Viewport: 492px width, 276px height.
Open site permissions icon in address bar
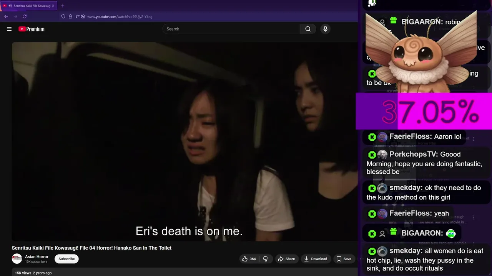tap(77, 16)
